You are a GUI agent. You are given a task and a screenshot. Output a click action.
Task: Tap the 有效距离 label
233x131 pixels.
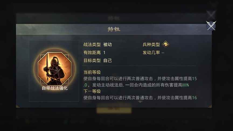click(x=92, y=52)
